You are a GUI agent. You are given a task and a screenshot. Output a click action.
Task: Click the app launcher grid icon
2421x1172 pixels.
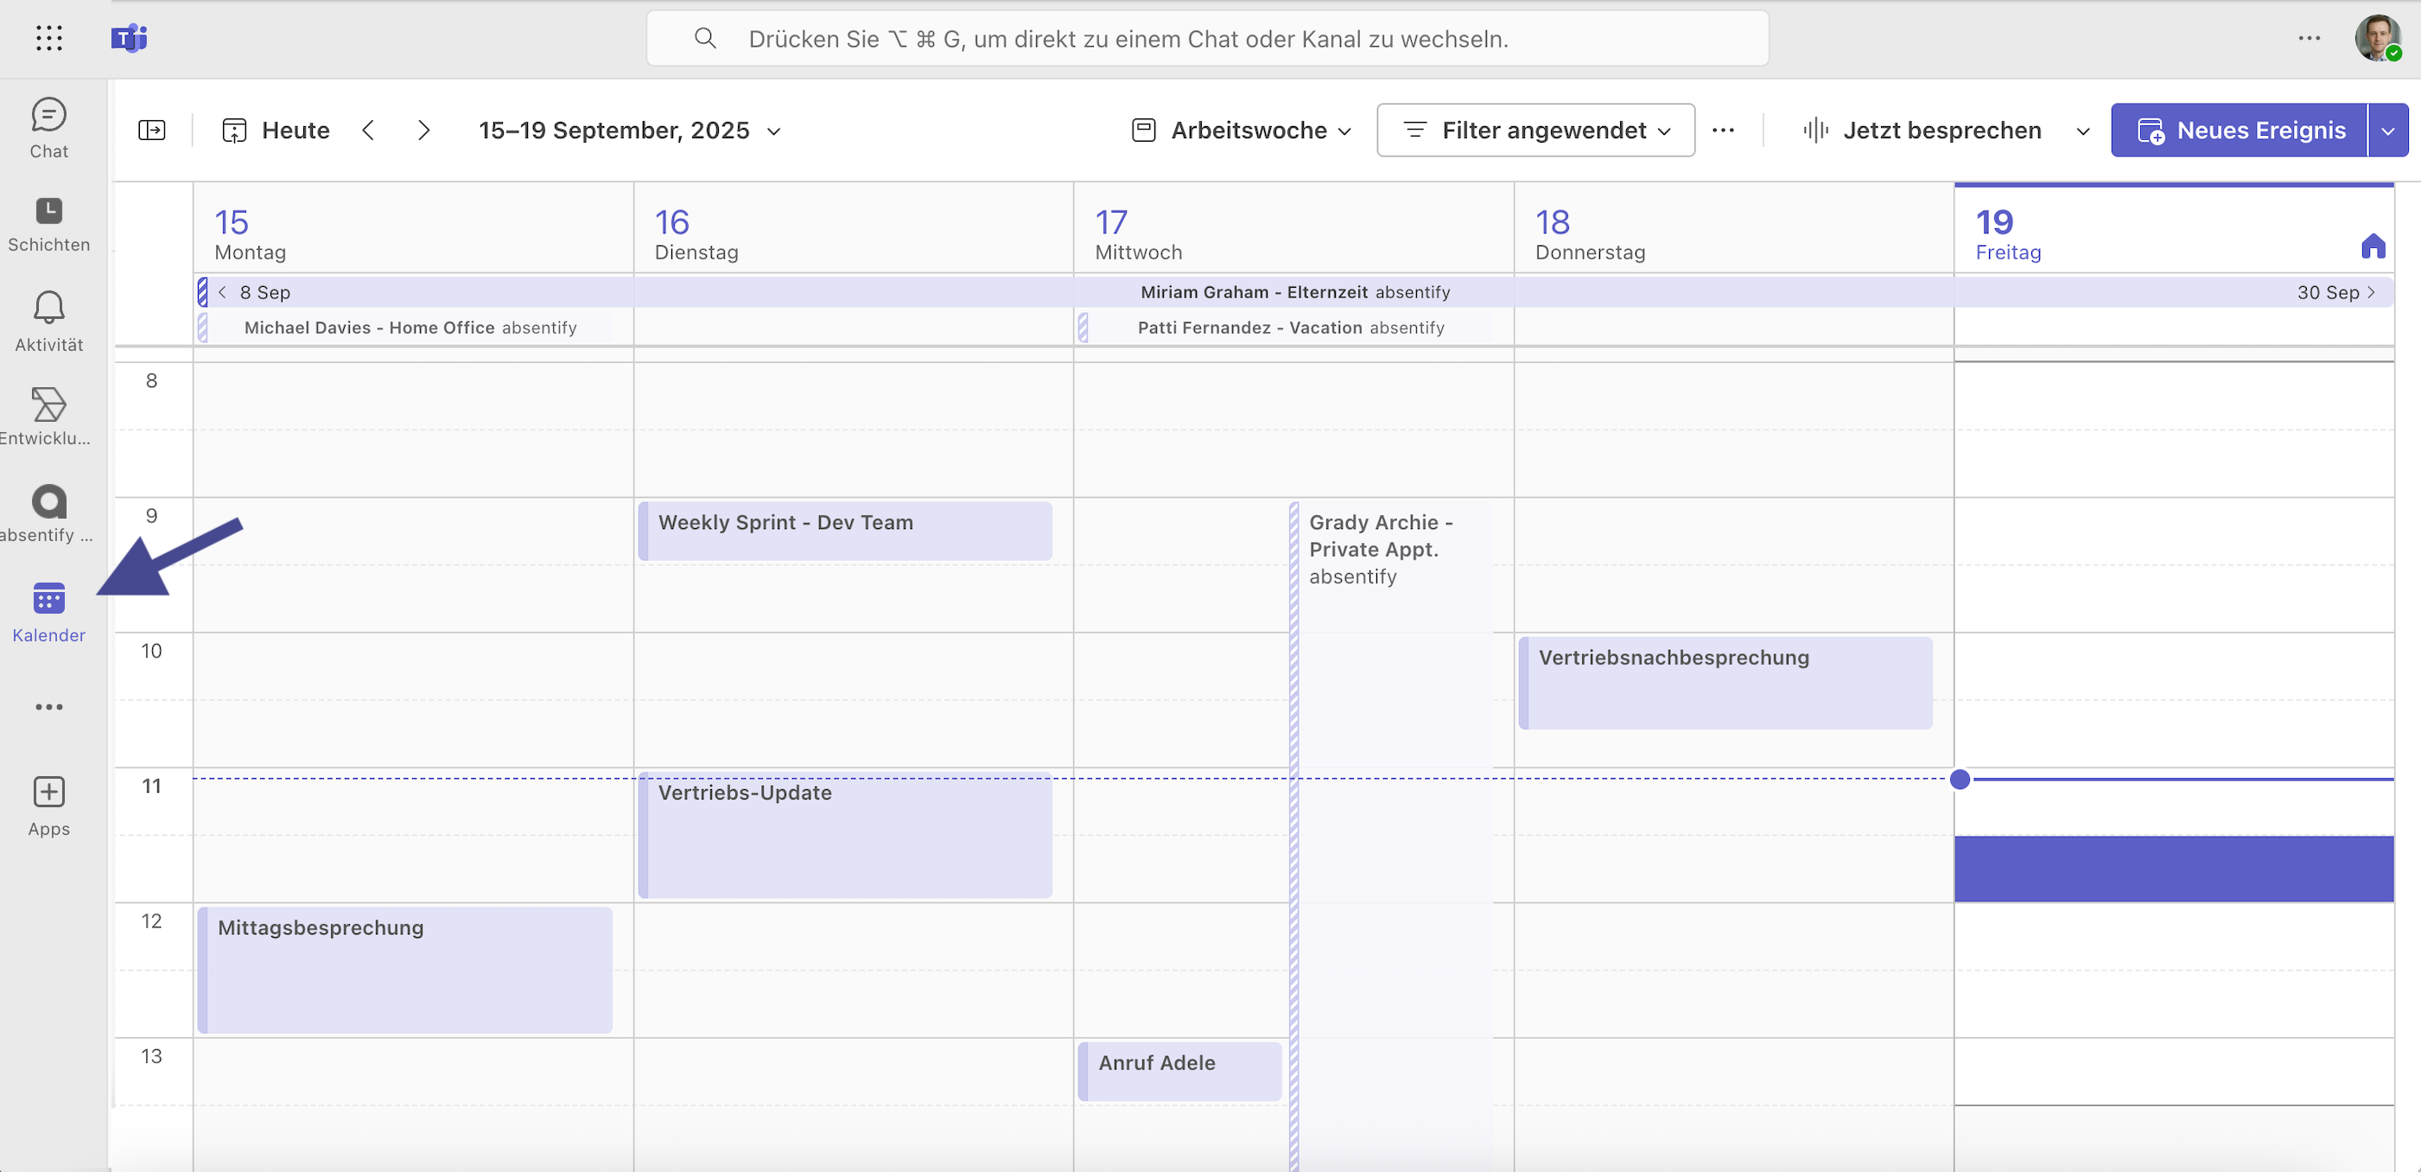click(49, 39)
